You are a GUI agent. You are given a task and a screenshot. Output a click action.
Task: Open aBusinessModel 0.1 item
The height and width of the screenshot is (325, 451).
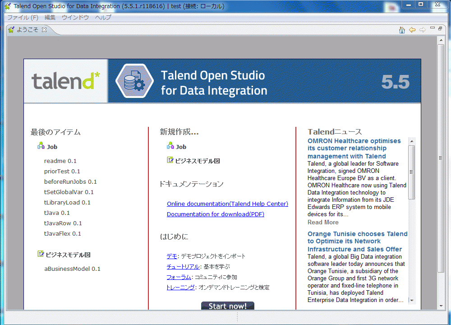[x=72, y=269]
